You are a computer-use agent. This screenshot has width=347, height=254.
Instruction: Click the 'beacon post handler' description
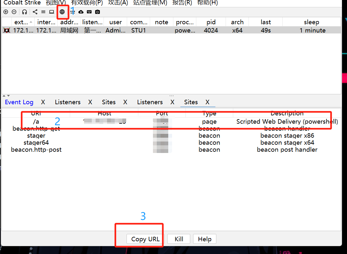coord(287,150)
